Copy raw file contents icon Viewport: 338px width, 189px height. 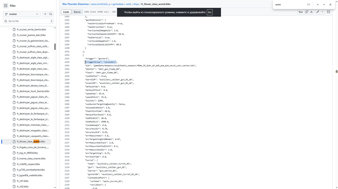307,12
